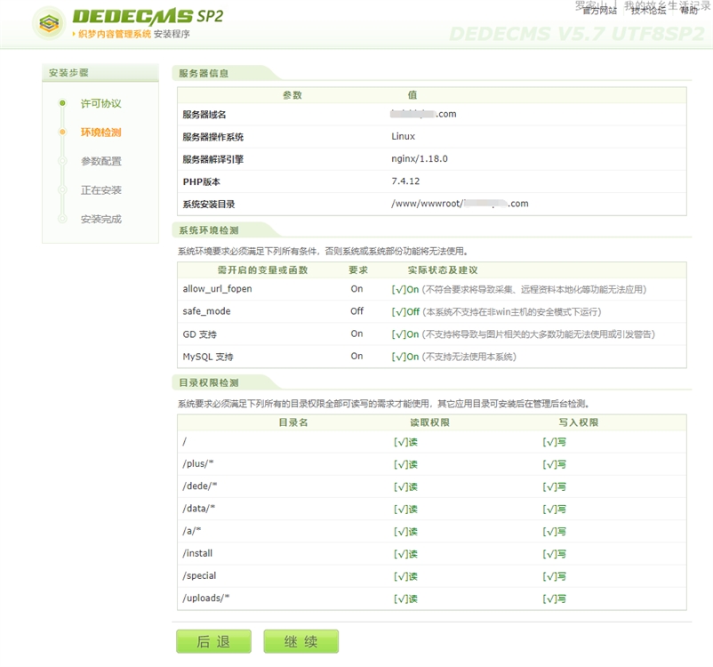Click read permission mark for /plus/*
713x667 pixels.
[x=405, y=464]
